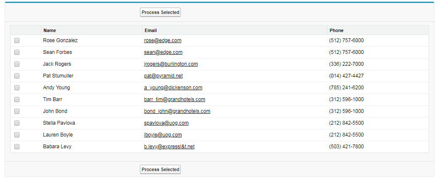Select the Sean Forbes row checkbox

pyautogui.click(x=17, y=53)
